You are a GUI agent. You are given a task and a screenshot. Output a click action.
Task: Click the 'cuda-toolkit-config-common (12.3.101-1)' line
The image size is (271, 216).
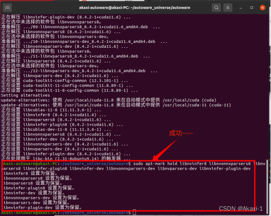[65, 80]
